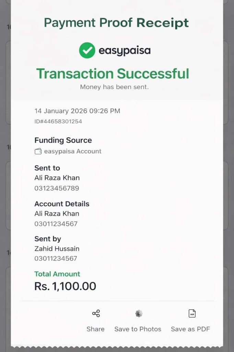The height and width of the screenshot is (352, 234).
Task: Click the wallet icon beside easypaisa Account
Action: 38,151
